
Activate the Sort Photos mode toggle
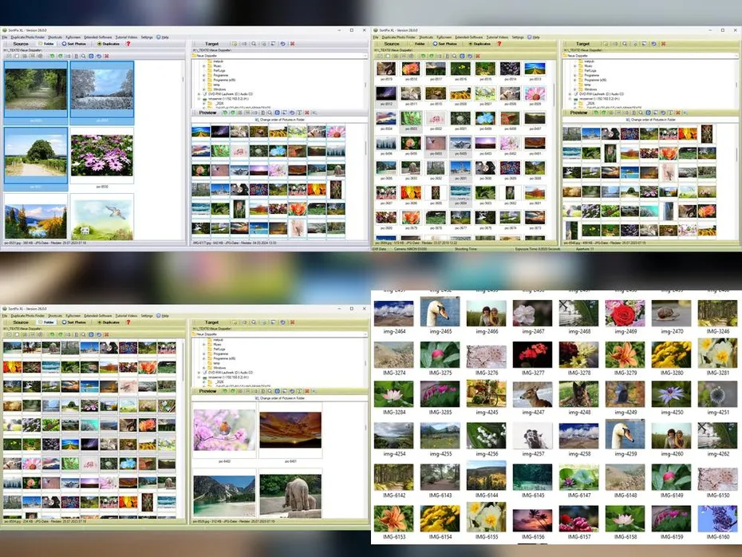76,44
